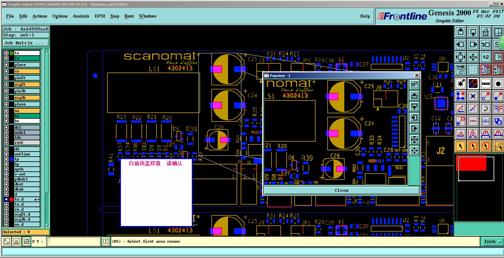The image size is (504, 258).
Task: Click layer list scroll-up arrow
Action: click(47, 51)
